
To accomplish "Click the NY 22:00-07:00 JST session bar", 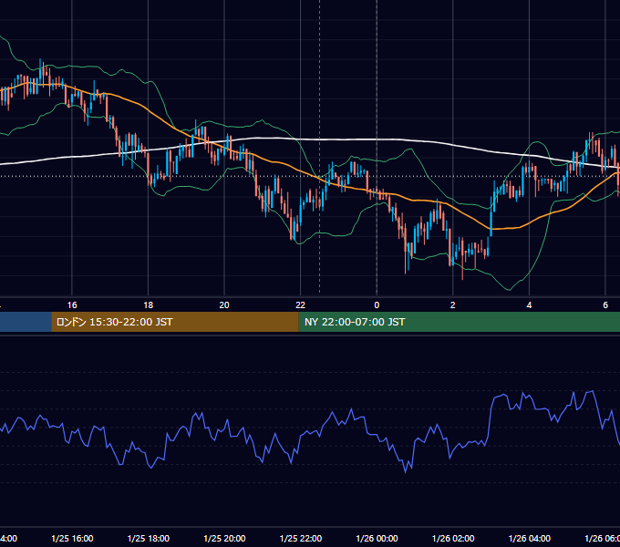I will tap(459, 322).
